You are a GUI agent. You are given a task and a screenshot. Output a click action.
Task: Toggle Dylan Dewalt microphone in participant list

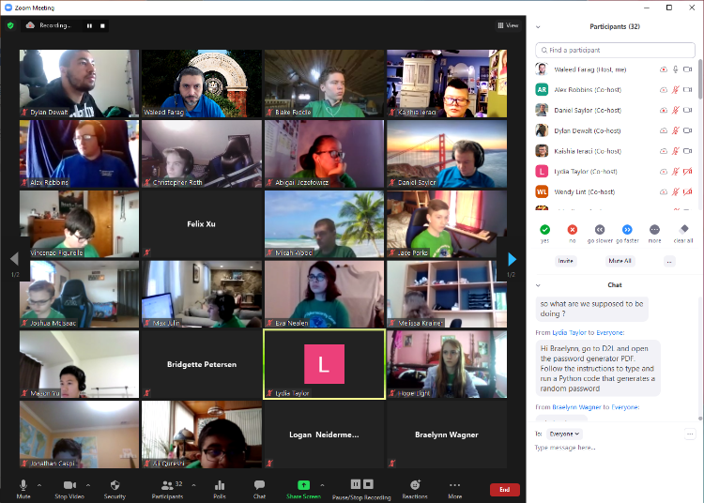[675, 130]
